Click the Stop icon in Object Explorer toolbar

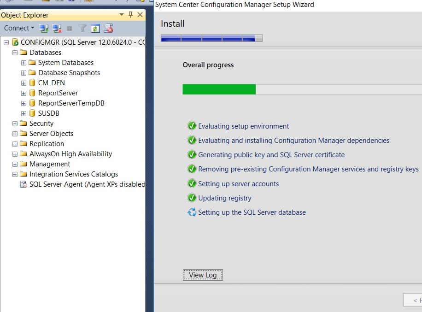tap(70, 28)
